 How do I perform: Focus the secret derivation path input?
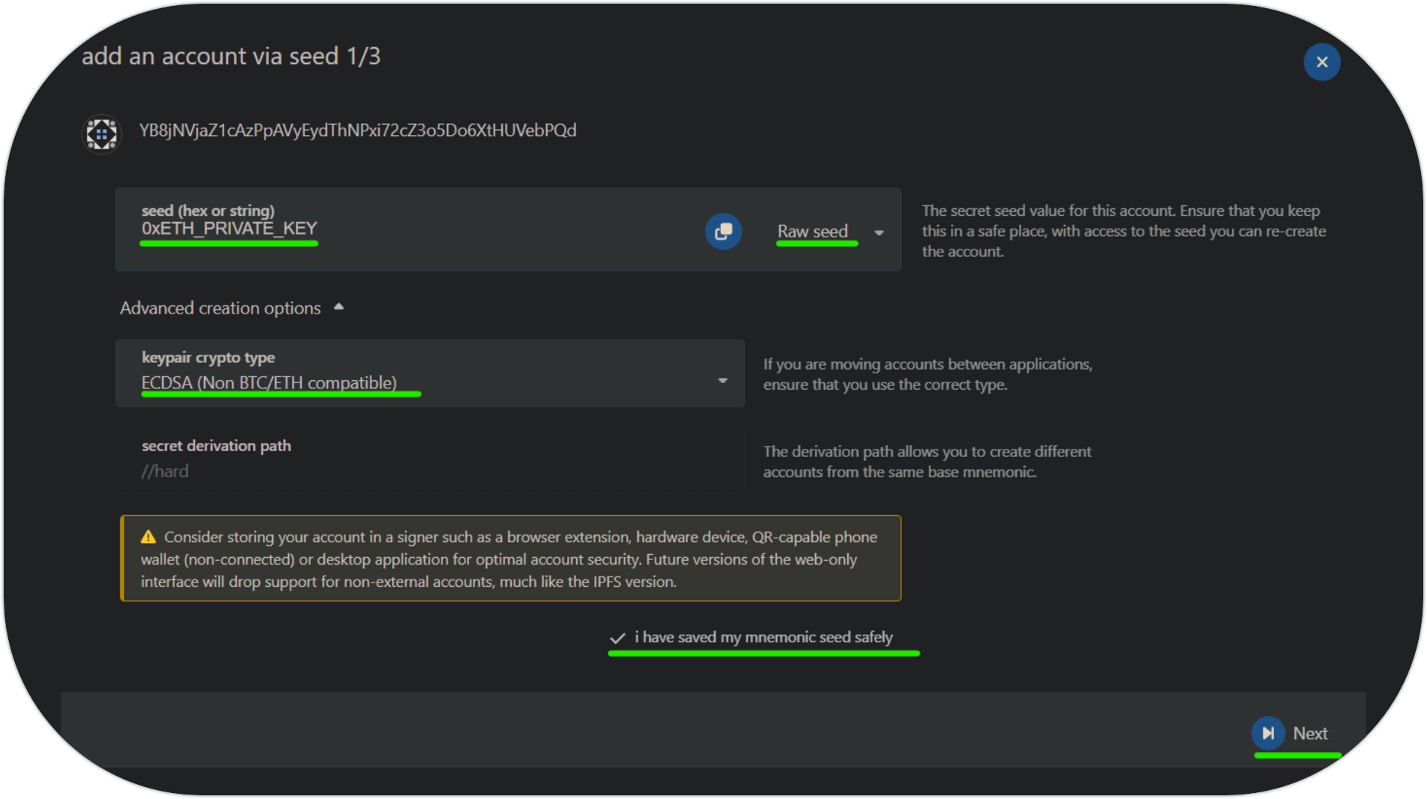[x=429, y=471]
